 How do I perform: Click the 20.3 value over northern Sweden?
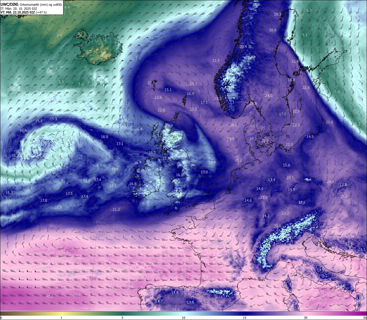[x=278, y=14]
